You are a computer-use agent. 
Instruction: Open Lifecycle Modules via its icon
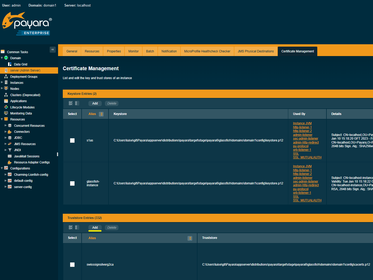(6, 107)
